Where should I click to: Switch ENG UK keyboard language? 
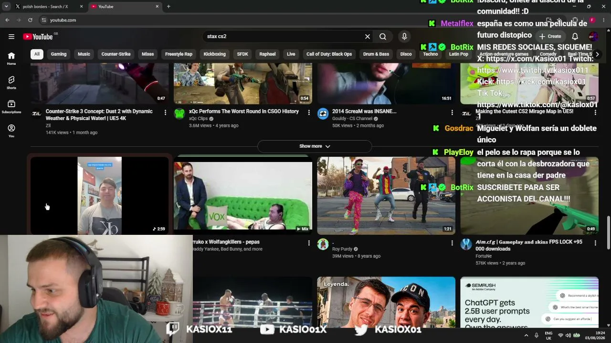(x=548, y=335)
